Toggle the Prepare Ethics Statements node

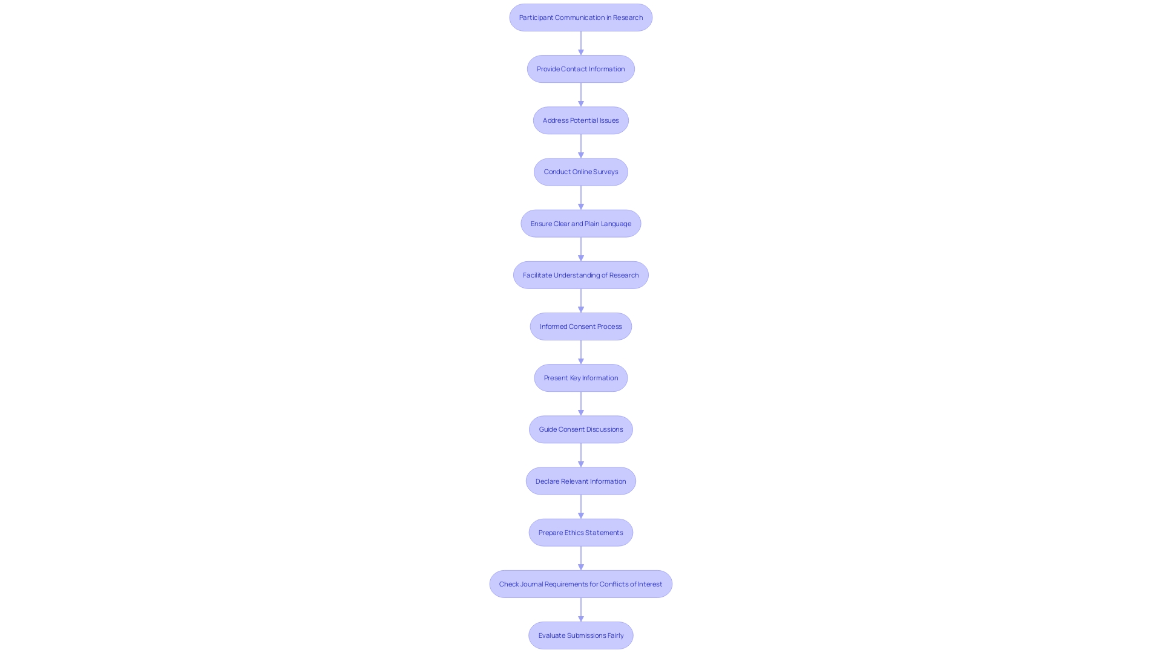pyautogui.click(x=580, y=532)
